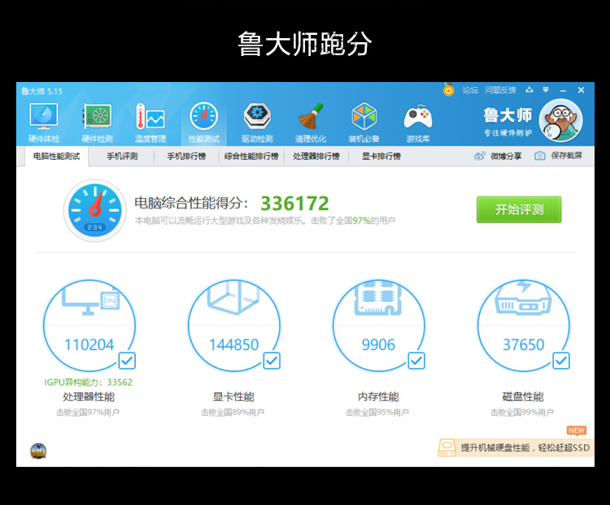Uncheck the 内存性能 test checkbox
The height and width of the screenshot is (505, 610).
(x=416, y=360)
